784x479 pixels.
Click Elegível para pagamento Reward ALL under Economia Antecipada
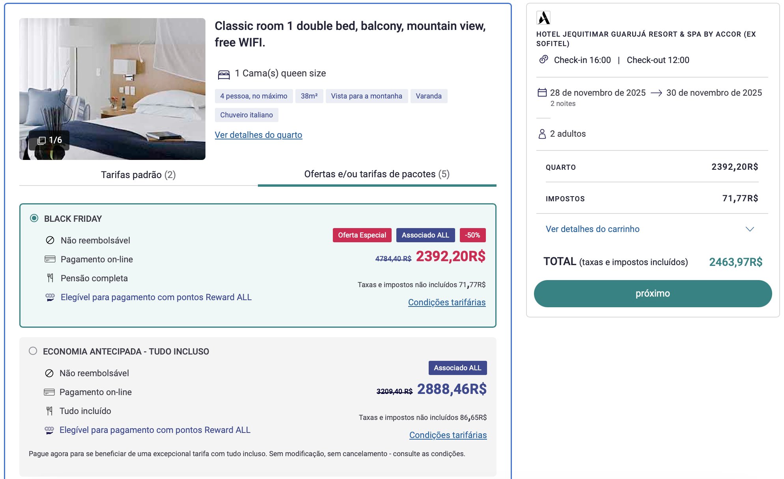(155, 430)
